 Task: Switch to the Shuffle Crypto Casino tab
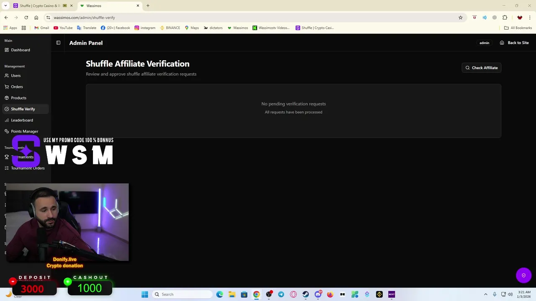coord(40,6)
